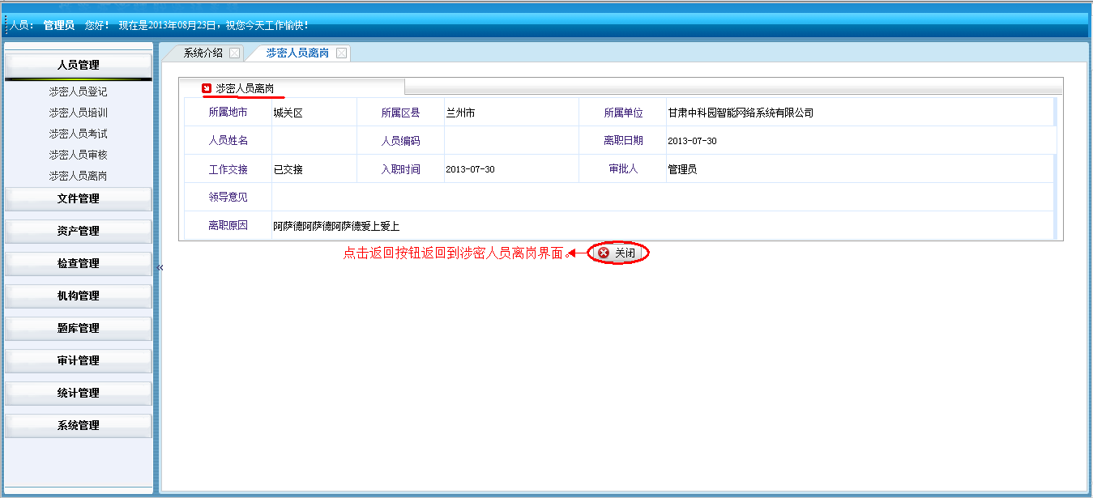Screen dimensions: 1093x498
Task: Select the 涉密人员离岗 tab
Action: click(297, 53)
